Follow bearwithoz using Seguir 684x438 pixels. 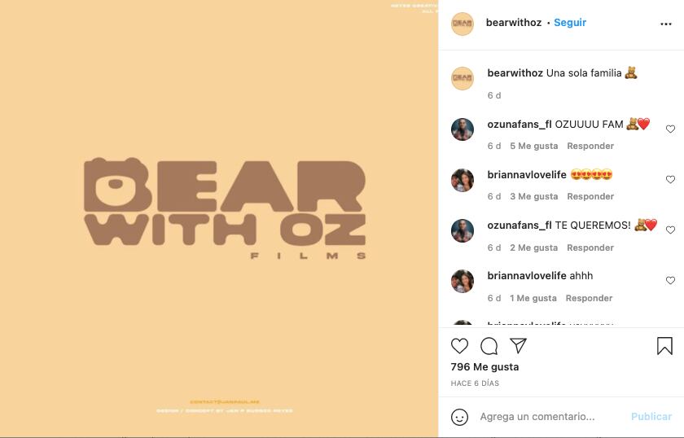click(570, 23)
